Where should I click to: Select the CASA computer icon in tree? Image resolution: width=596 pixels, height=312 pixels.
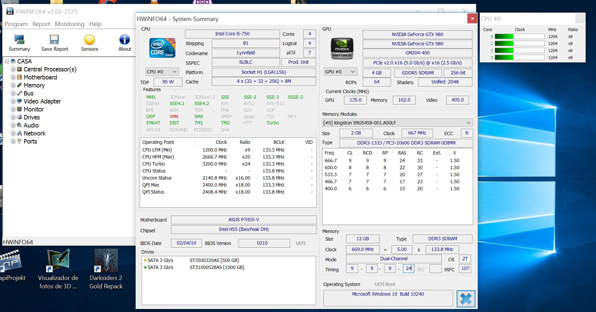(x=13, y=61)
